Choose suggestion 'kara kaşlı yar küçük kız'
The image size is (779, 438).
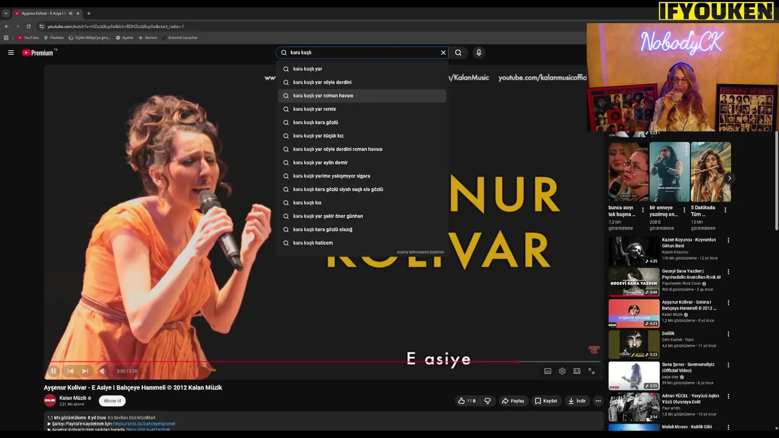(362, 136)
